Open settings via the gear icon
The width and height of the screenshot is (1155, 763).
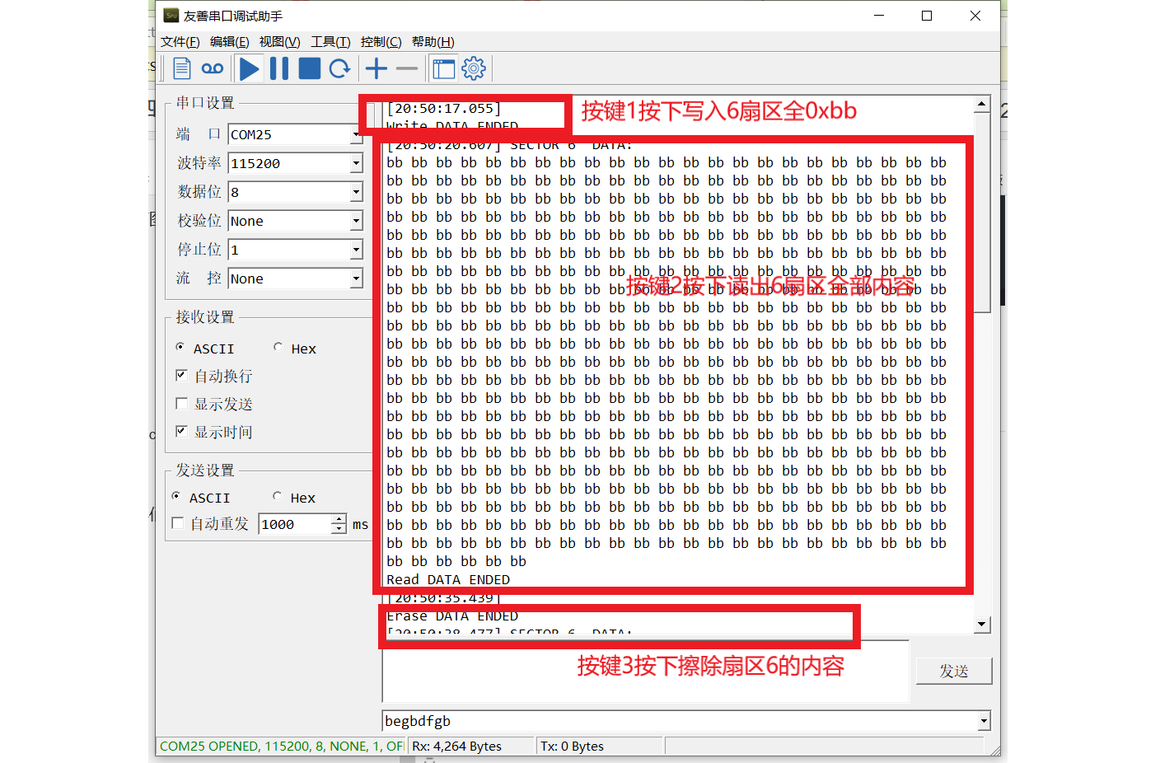(x=474, y=68)
